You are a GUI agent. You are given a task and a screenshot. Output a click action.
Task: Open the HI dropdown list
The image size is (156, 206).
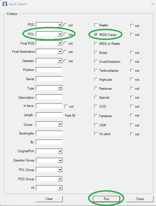coord(60,188)
